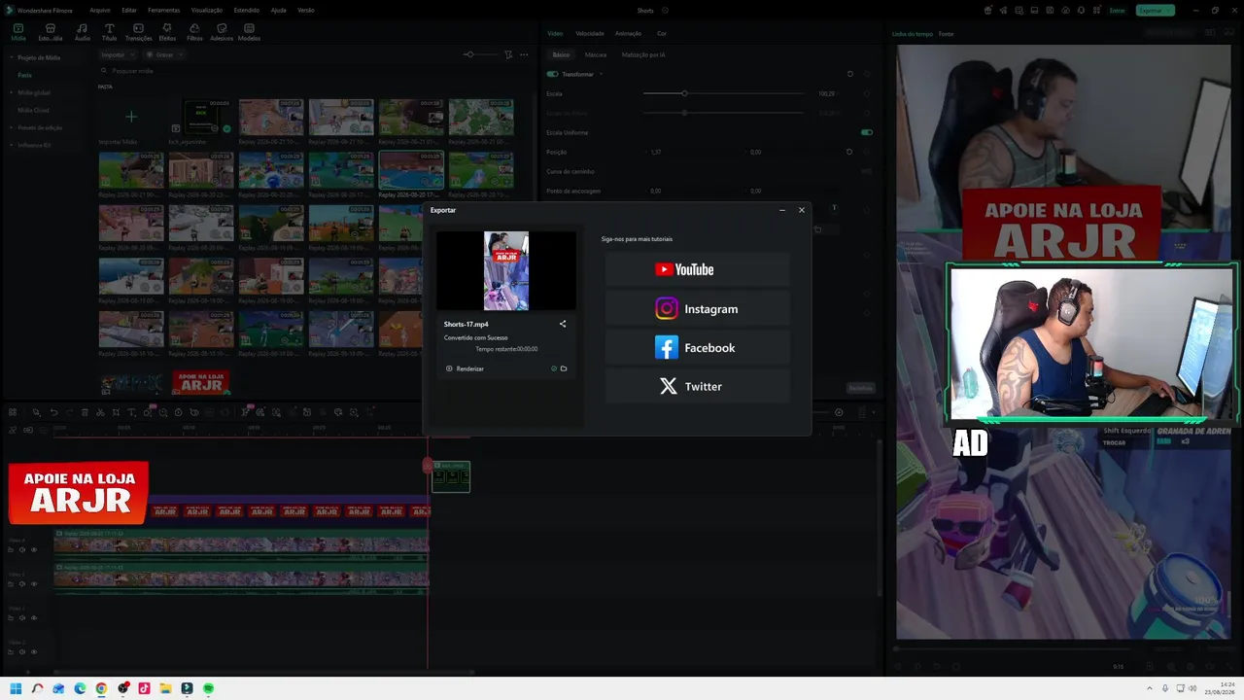Select the Mídia tab icon

coord(18,32)
